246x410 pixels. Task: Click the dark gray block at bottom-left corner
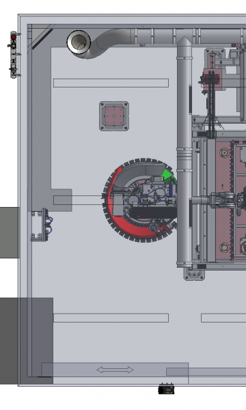coord(27,341)
